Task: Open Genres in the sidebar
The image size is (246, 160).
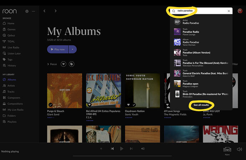Action: point(9,29)
